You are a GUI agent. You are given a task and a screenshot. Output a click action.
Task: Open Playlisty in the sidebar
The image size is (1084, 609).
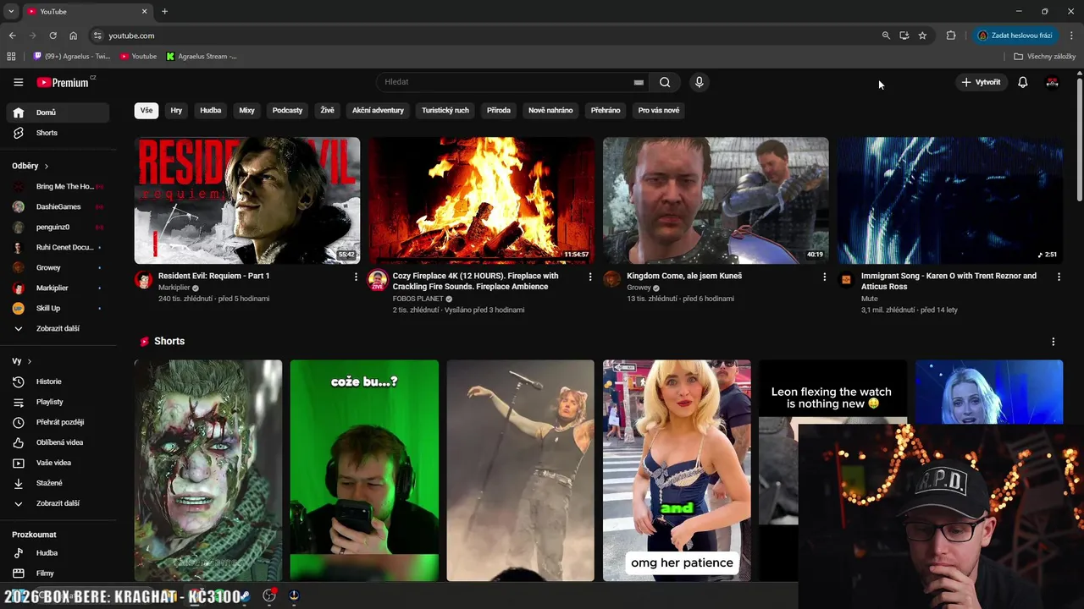tap(58, 402)
